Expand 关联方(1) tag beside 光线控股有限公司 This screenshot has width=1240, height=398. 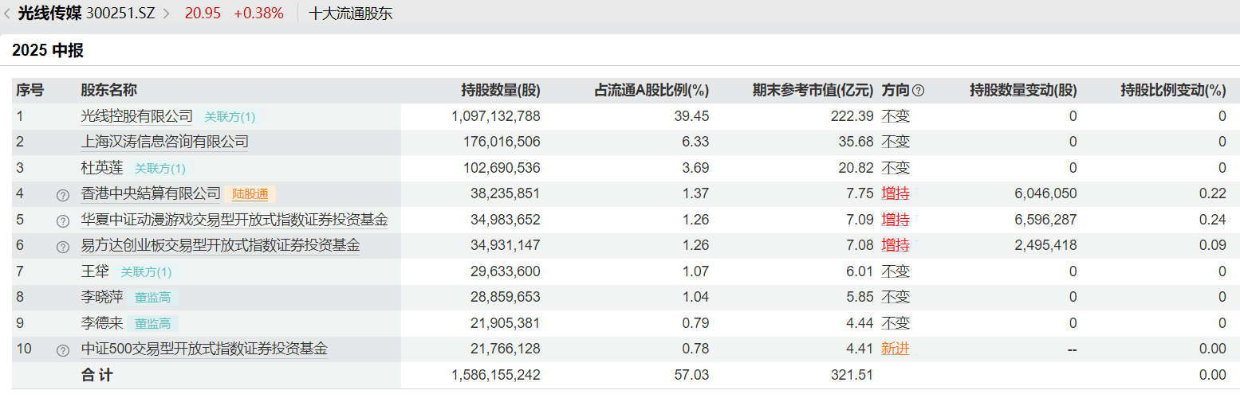point(230,117)
